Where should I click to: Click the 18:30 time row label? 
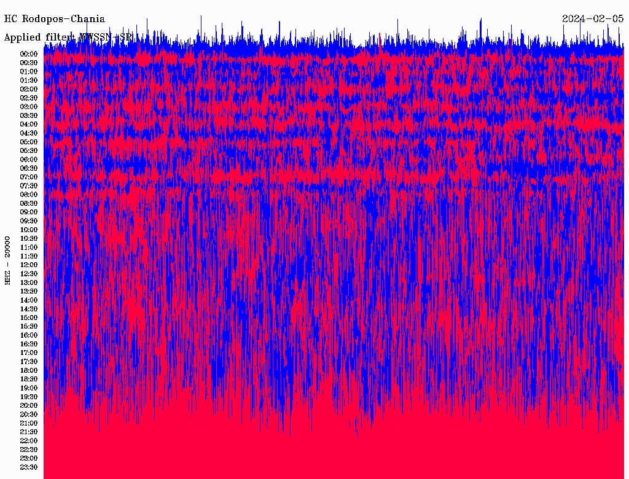[29, 380]
